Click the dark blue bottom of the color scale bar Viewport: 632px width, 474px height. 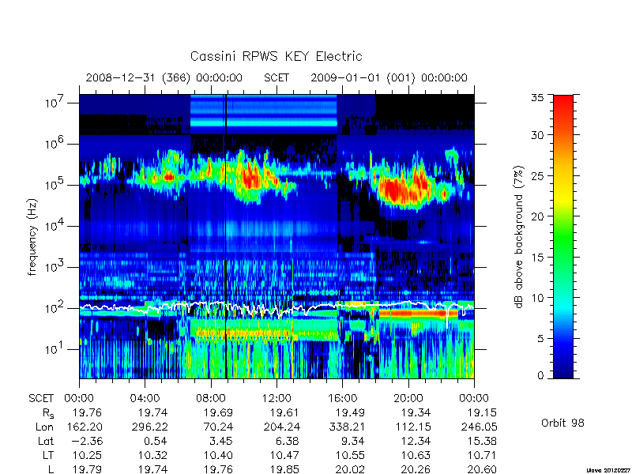coord(563,371)
